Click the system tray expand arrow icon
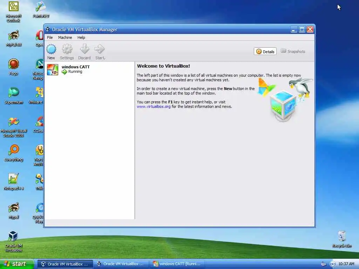Image resolution: width=359 pixels, height=269 pixels. [333, 264]
